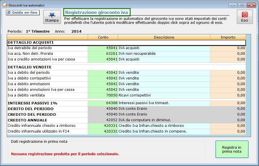Click the Esci exit button
Screen dimensions: 259x166
coord(244,17)
